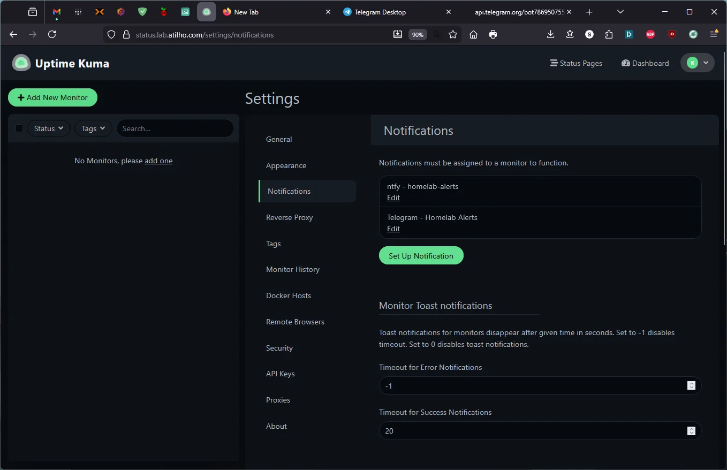Bookmark the page via the star icon
The width and height of the screenshot is (727, 470).
(x=453, y=34)
